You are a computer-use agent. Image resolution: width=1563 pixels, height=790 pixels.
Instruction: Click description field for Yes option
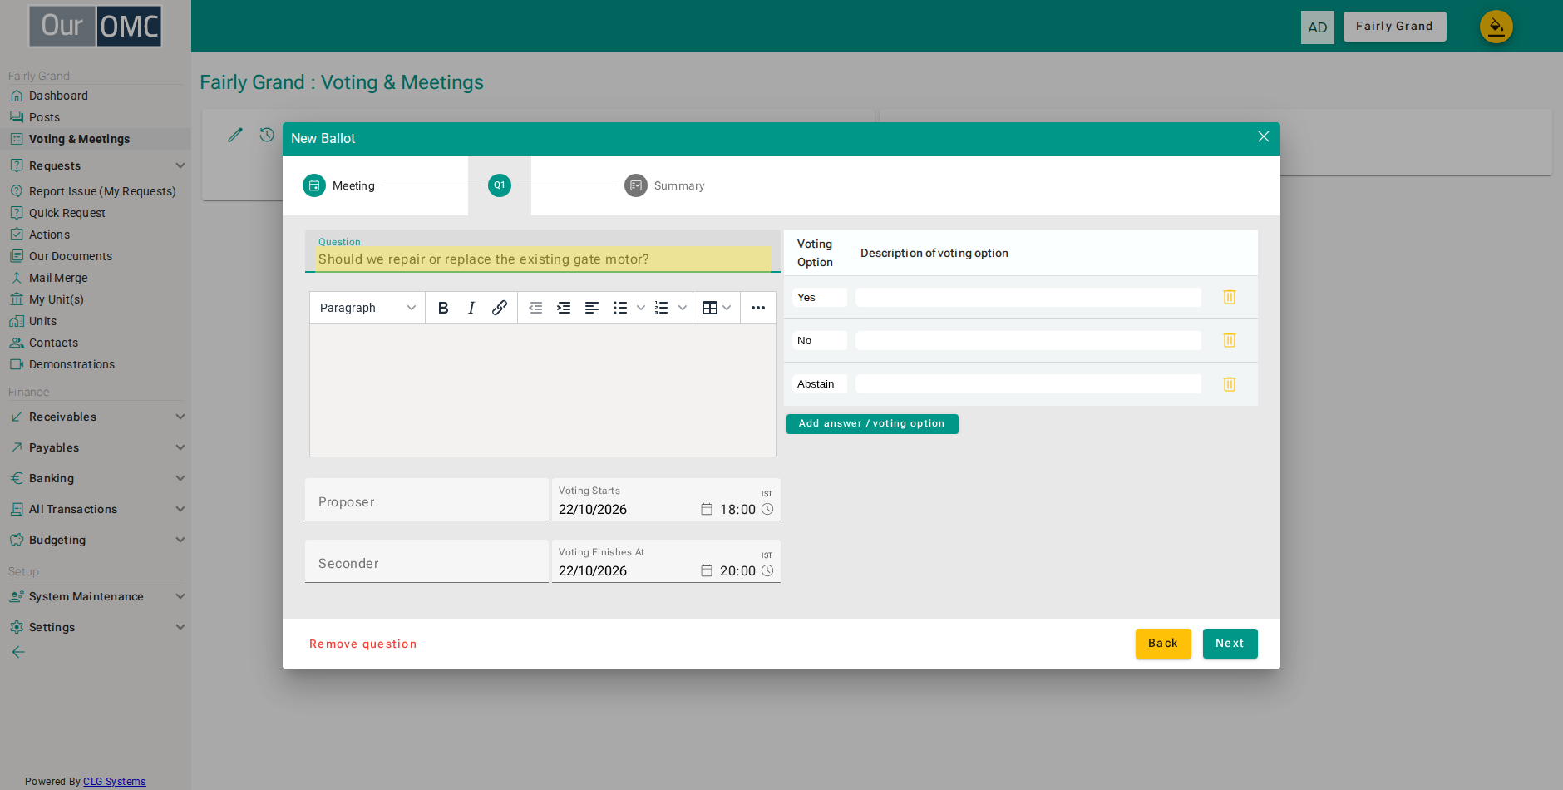tap(1028, 298)
